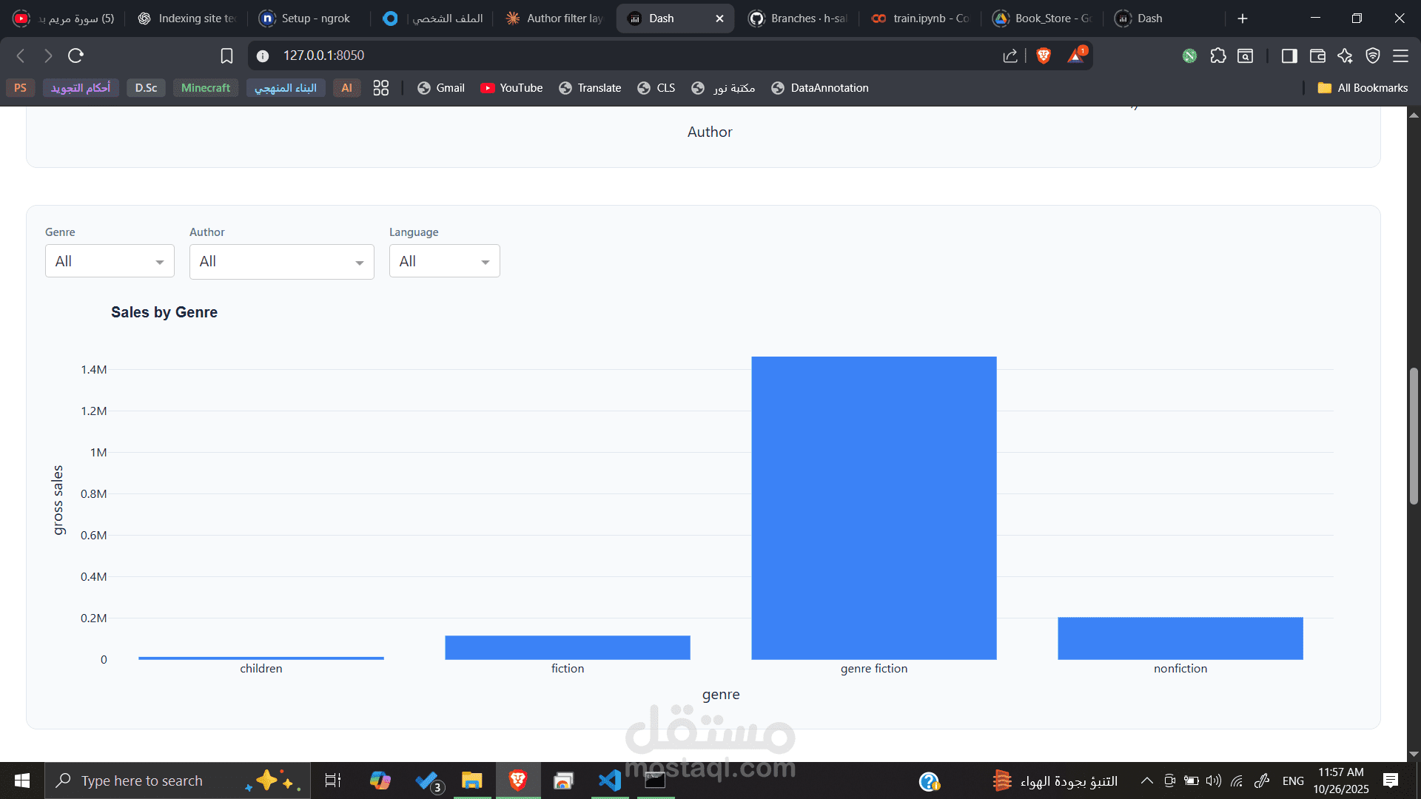The image size is (1421, 799).
Task: Toggle the browser sidebar panel icon
Action: (1289, 55)
